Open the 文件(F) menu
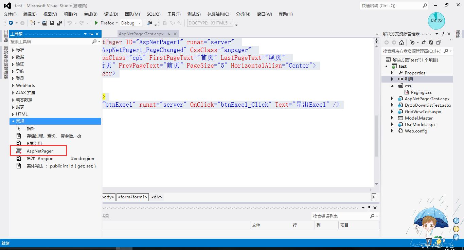Viewport: 464px width, 250px height. [x=10, y=14]
